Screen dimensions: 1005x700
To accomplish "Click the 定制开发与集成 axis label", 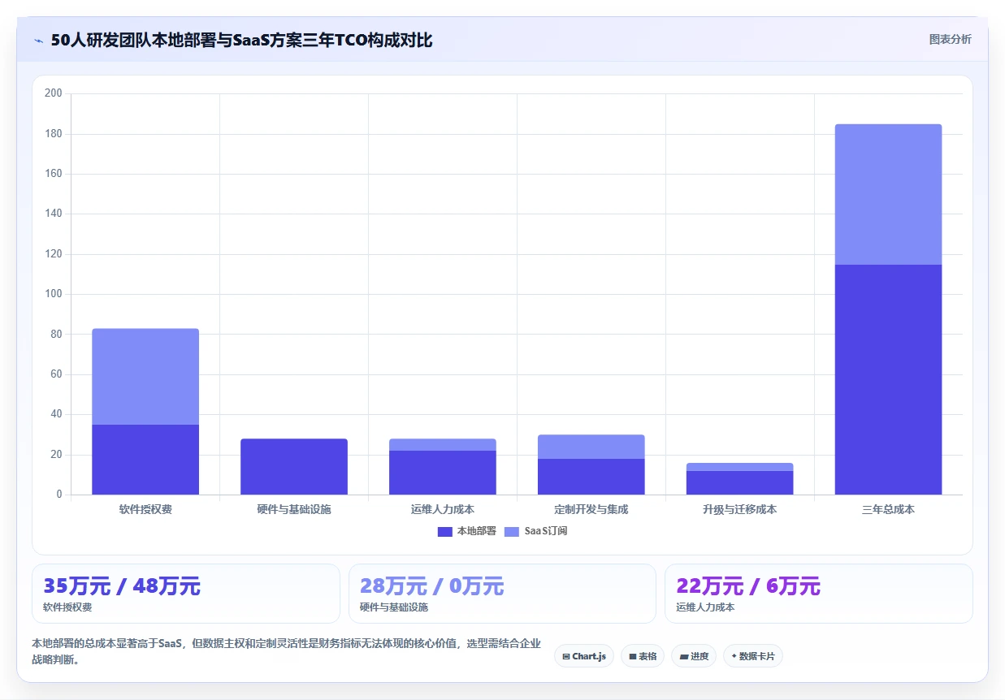I will [x=591, y=510].
